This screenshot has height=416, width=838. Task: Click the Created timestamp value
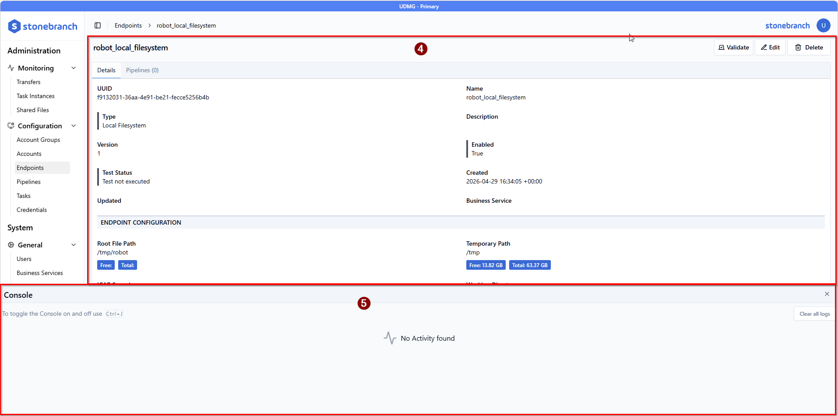point(504,181)
